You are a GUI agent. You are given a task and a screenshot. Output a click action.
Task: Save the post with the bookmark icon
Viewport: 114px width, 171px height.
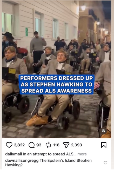point(104,145)
